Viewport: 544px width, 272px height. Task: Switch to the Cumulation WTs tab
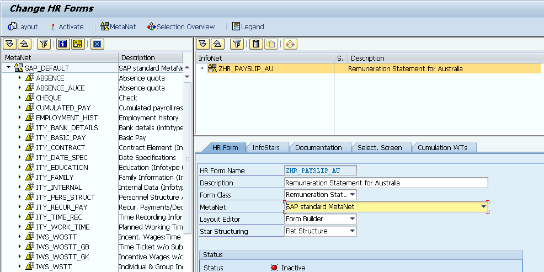(442, 147)
